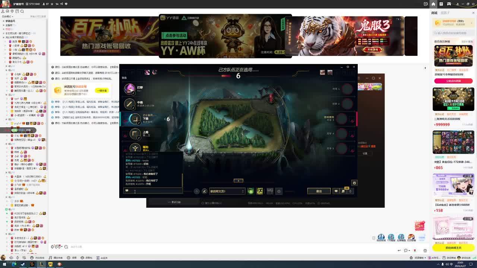
Task: Select the yellow Flash summoner spell icon
Action: click(260, 191)
